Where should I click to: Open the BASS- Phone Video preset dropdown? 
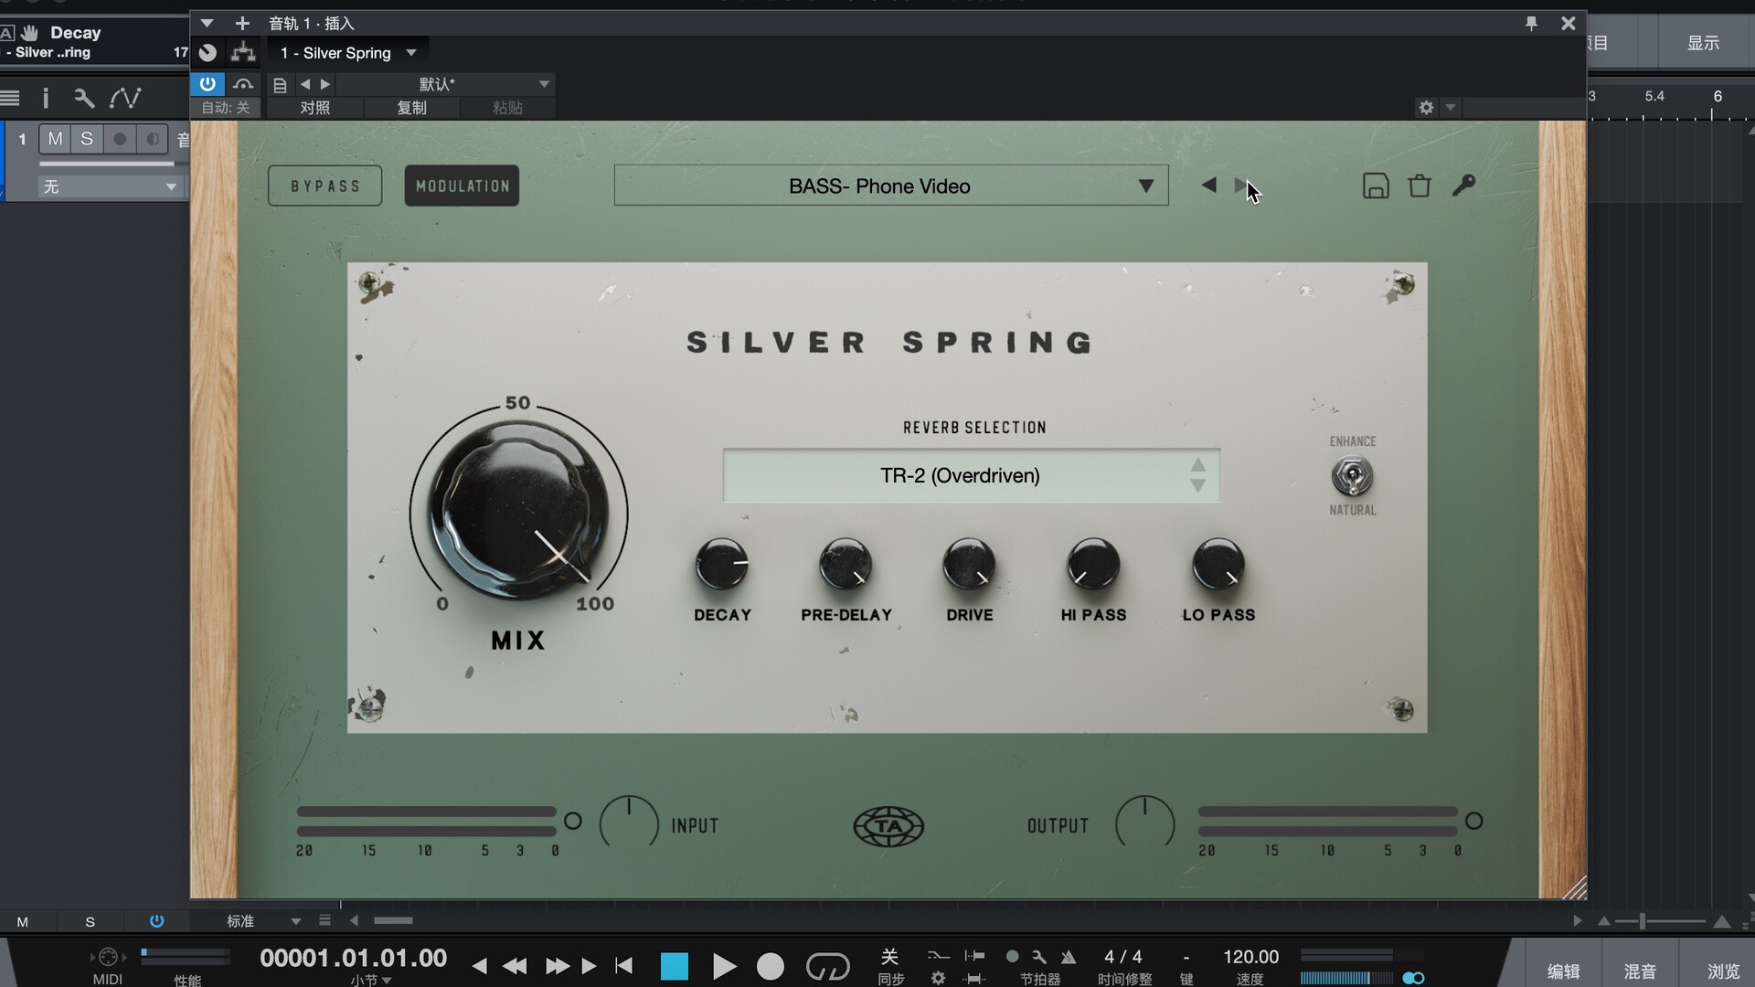[x=891, y=186]
